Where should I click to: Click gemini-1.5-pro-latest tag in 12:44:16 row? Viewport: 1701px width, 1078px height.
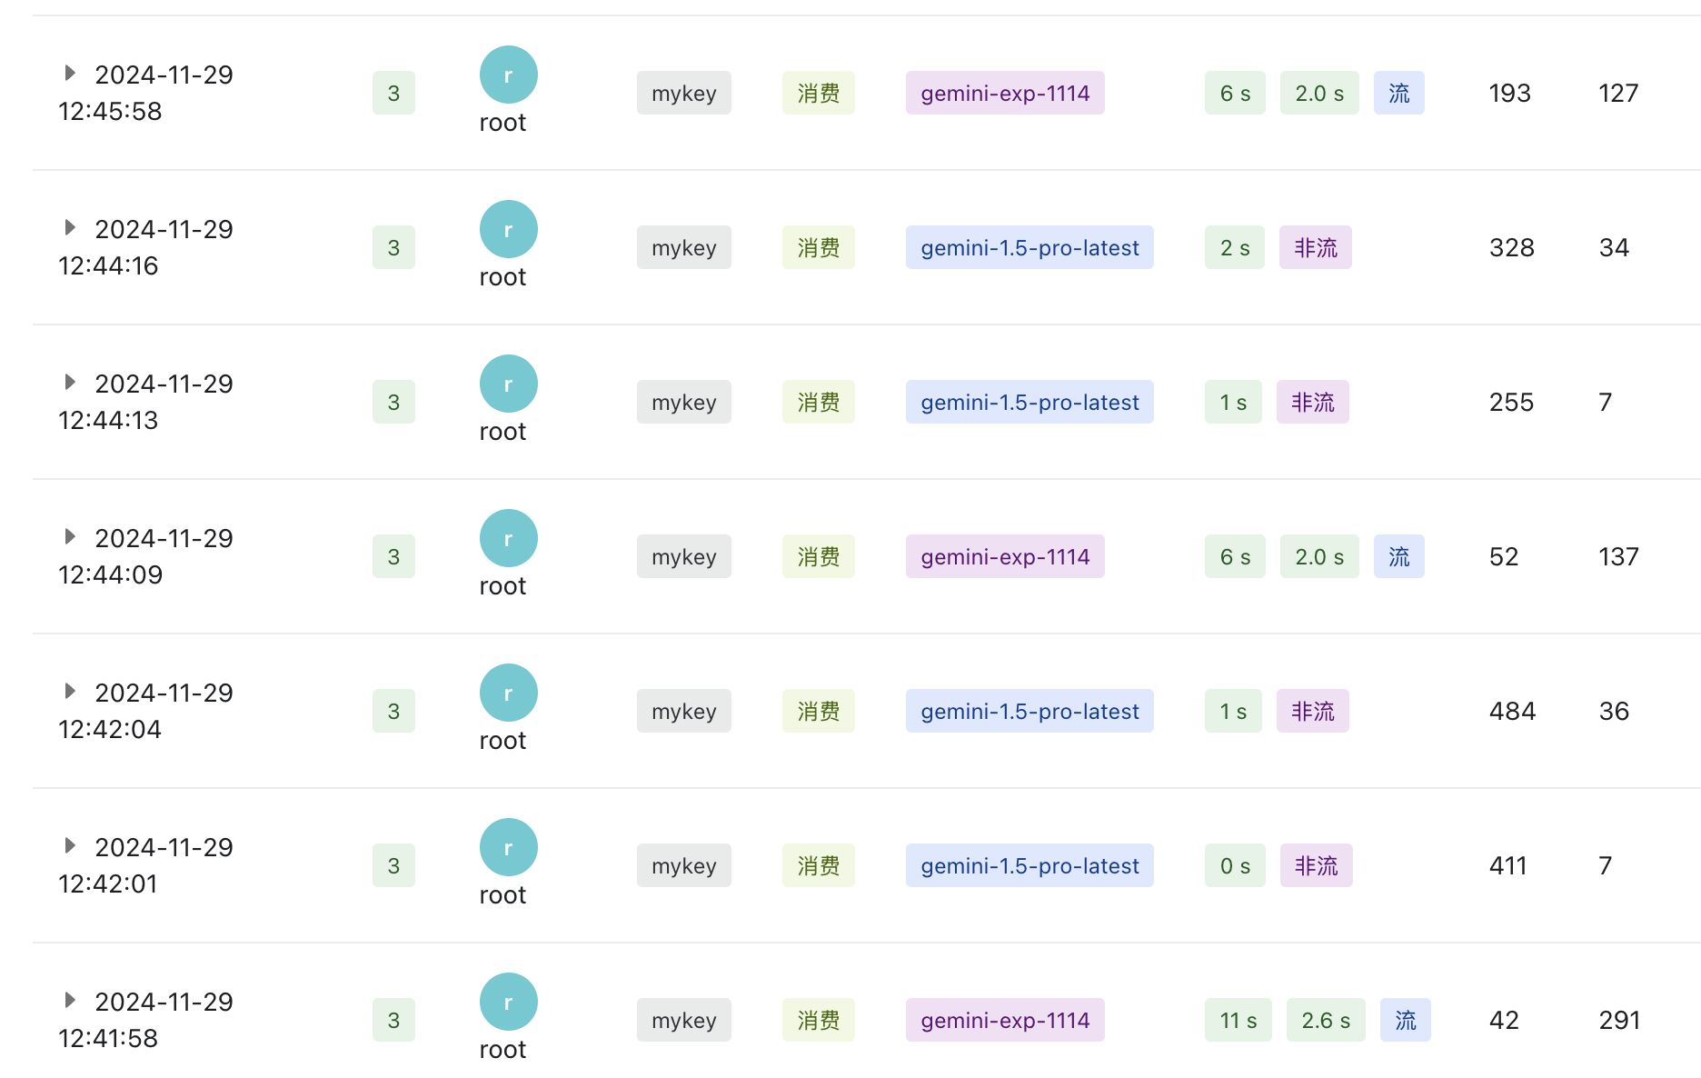point(1030,247)
